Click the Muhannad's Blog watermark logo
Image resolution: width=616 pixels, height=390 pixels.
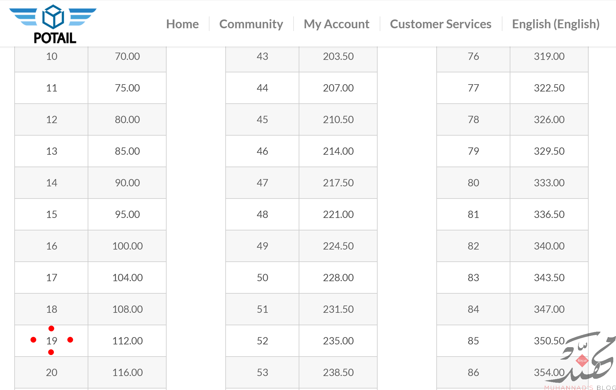[580, 361]
